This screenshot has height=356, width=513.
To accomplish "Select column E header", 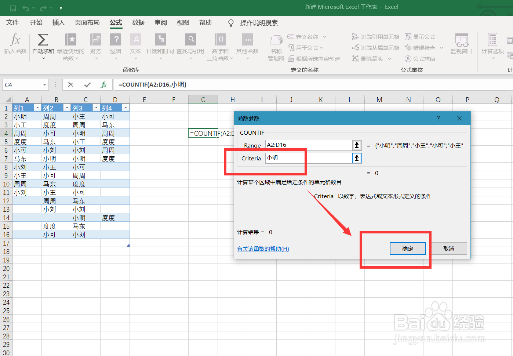I will [145, 99].
